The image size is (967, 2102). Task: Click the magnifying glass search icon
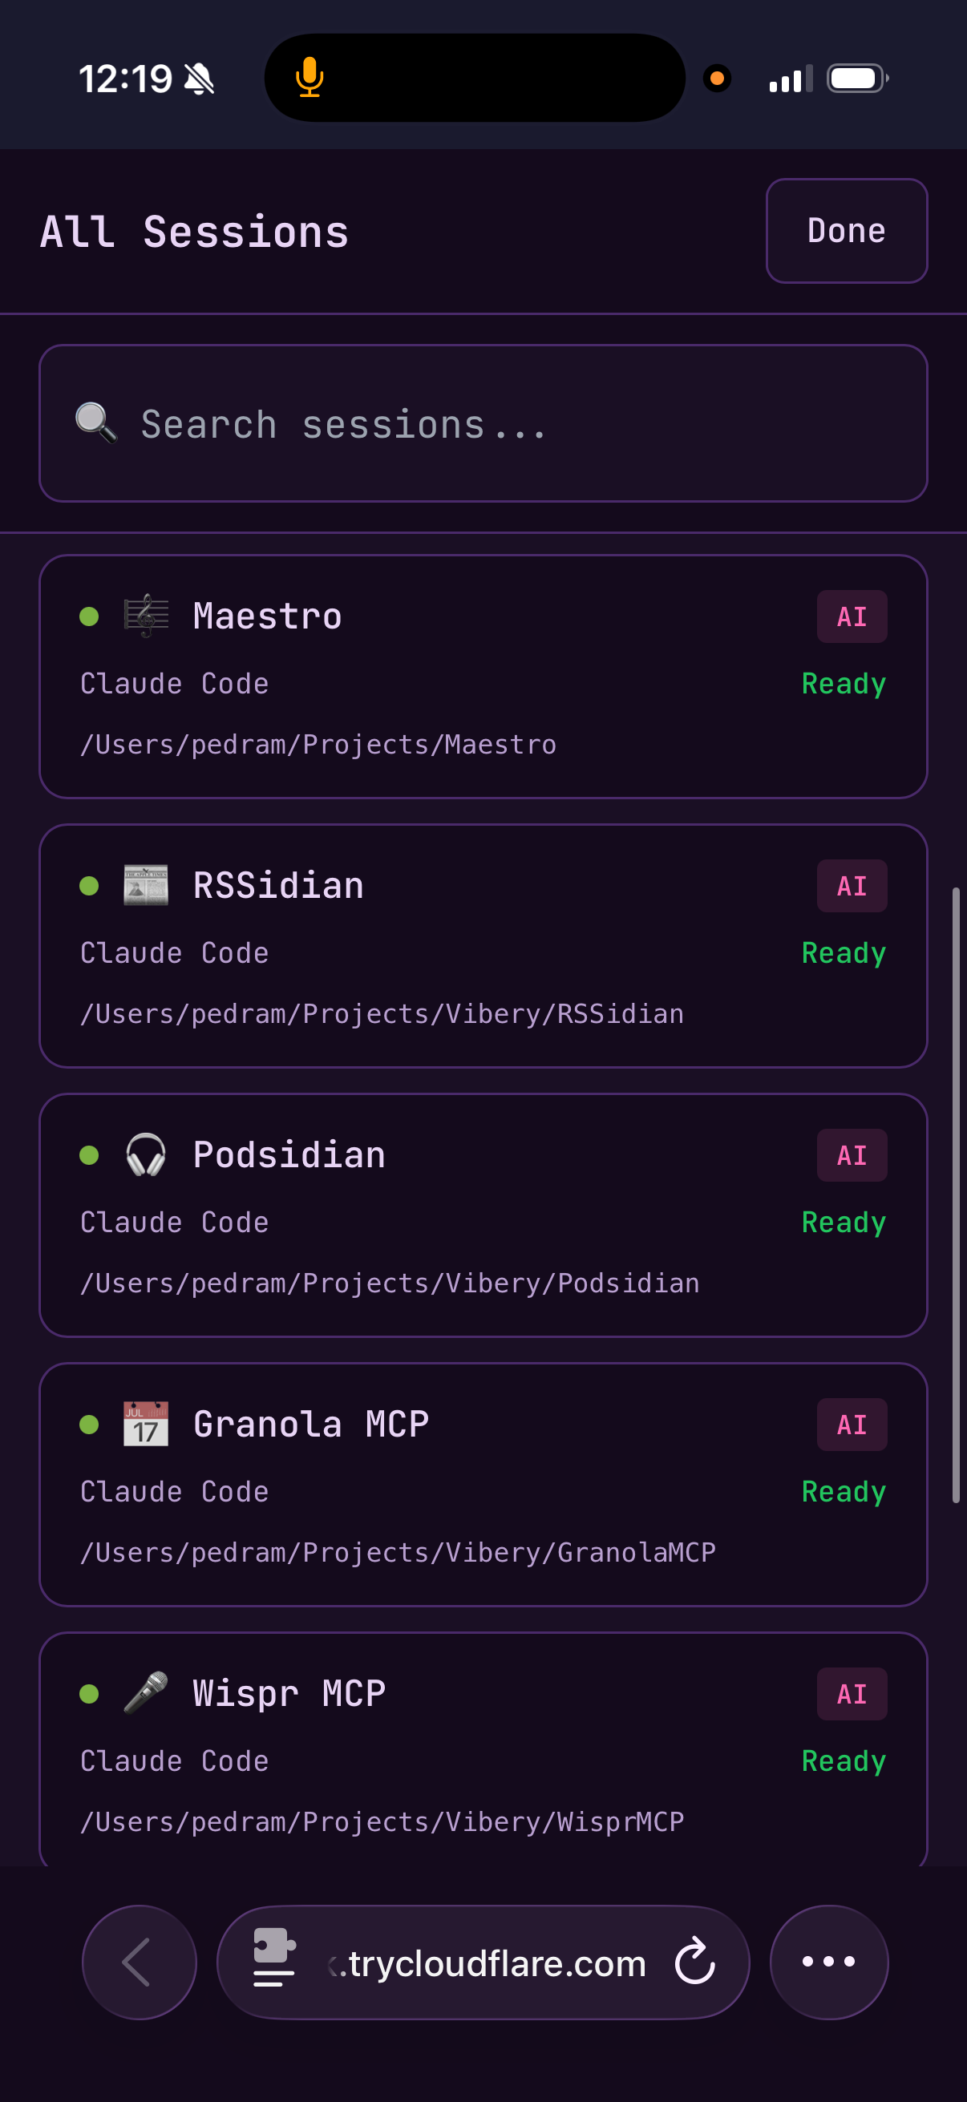[x=96, y=423]
